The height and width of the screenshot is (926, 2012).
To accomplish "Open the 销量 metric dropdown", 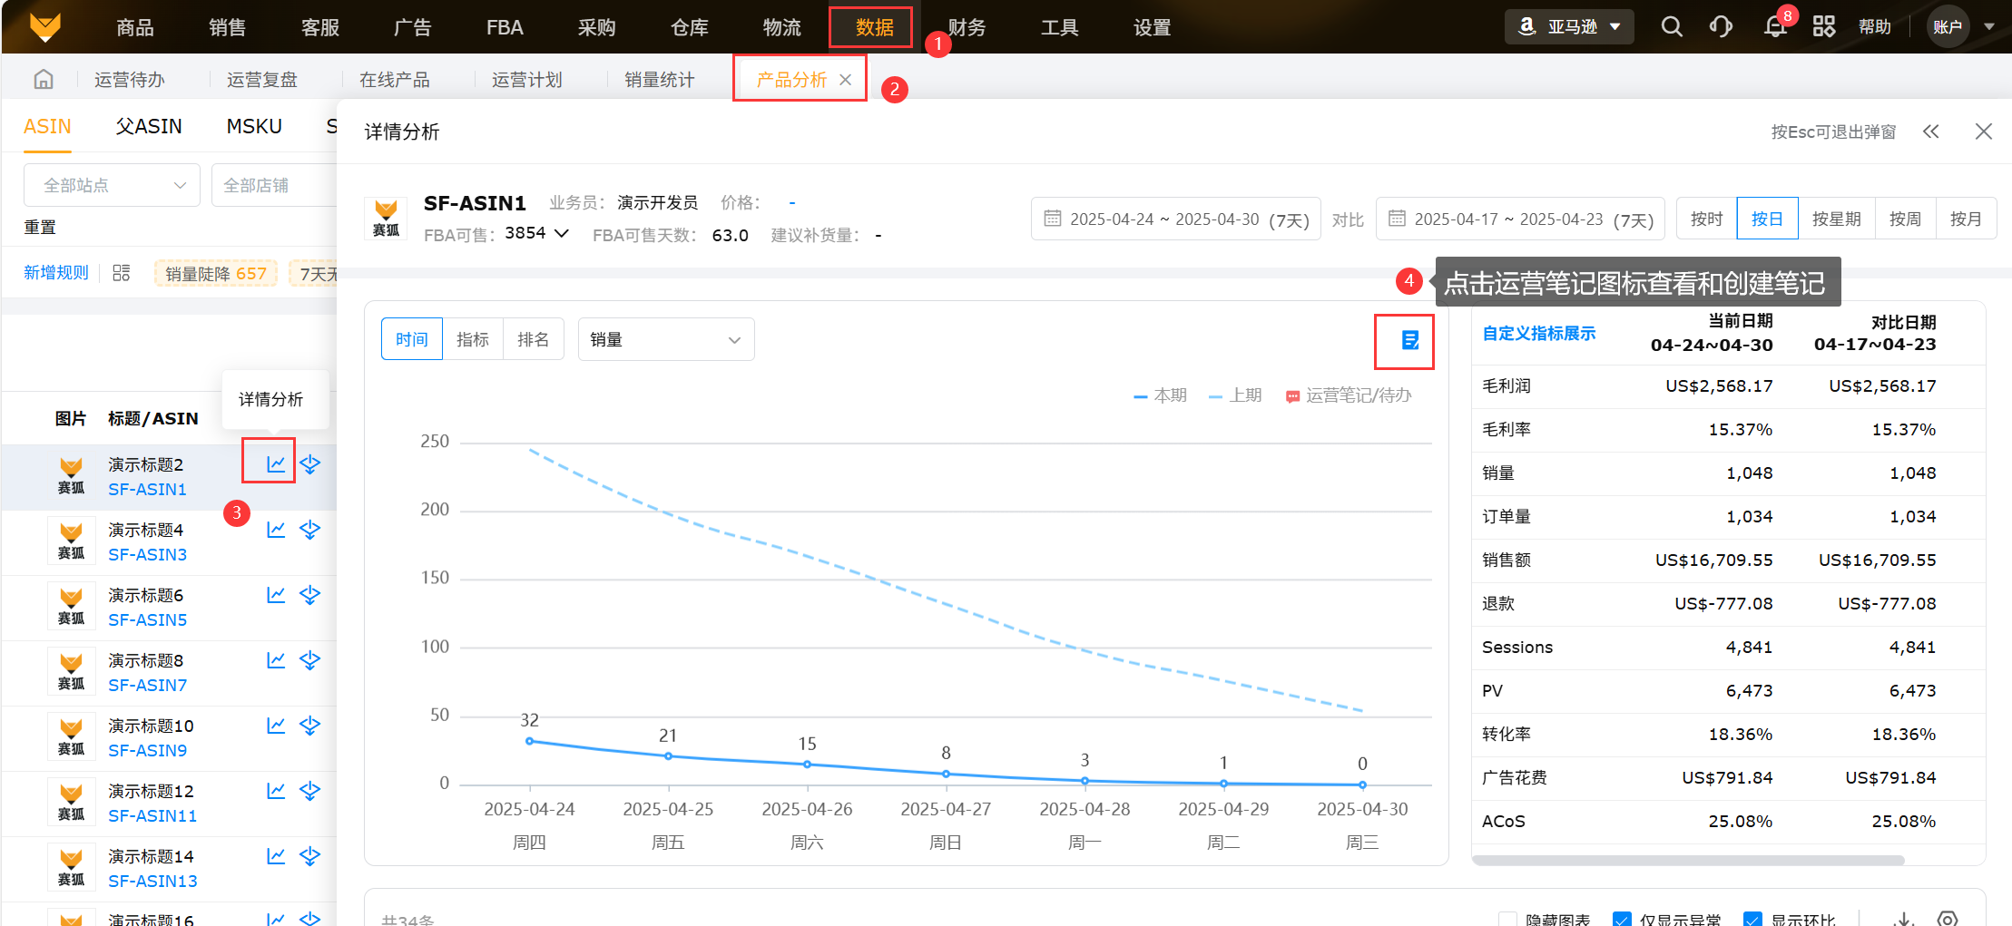I will [x=666, y=339].
